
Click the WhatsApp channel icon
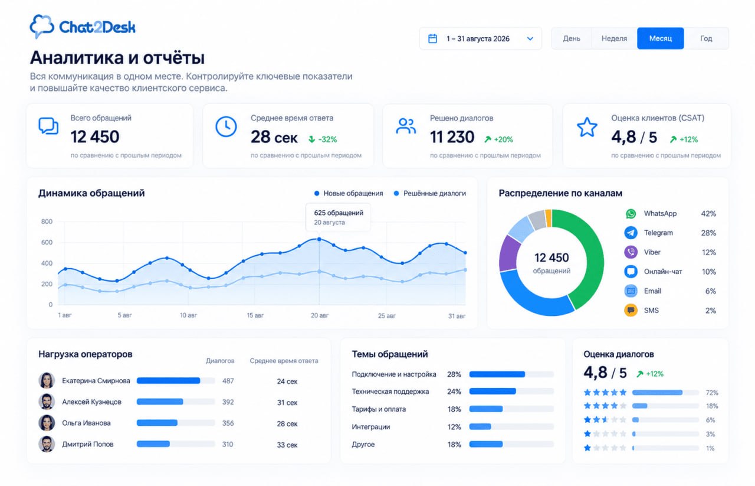pos(631,214)
